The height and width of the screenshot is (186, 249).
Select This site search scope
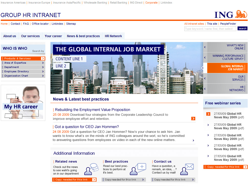point(212,24)
